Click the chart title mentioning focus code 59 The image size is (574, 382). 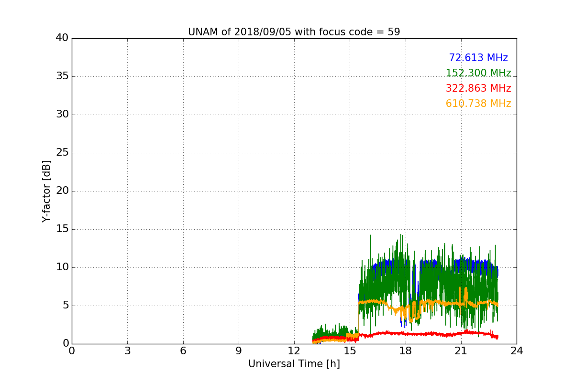click(294, 32)
